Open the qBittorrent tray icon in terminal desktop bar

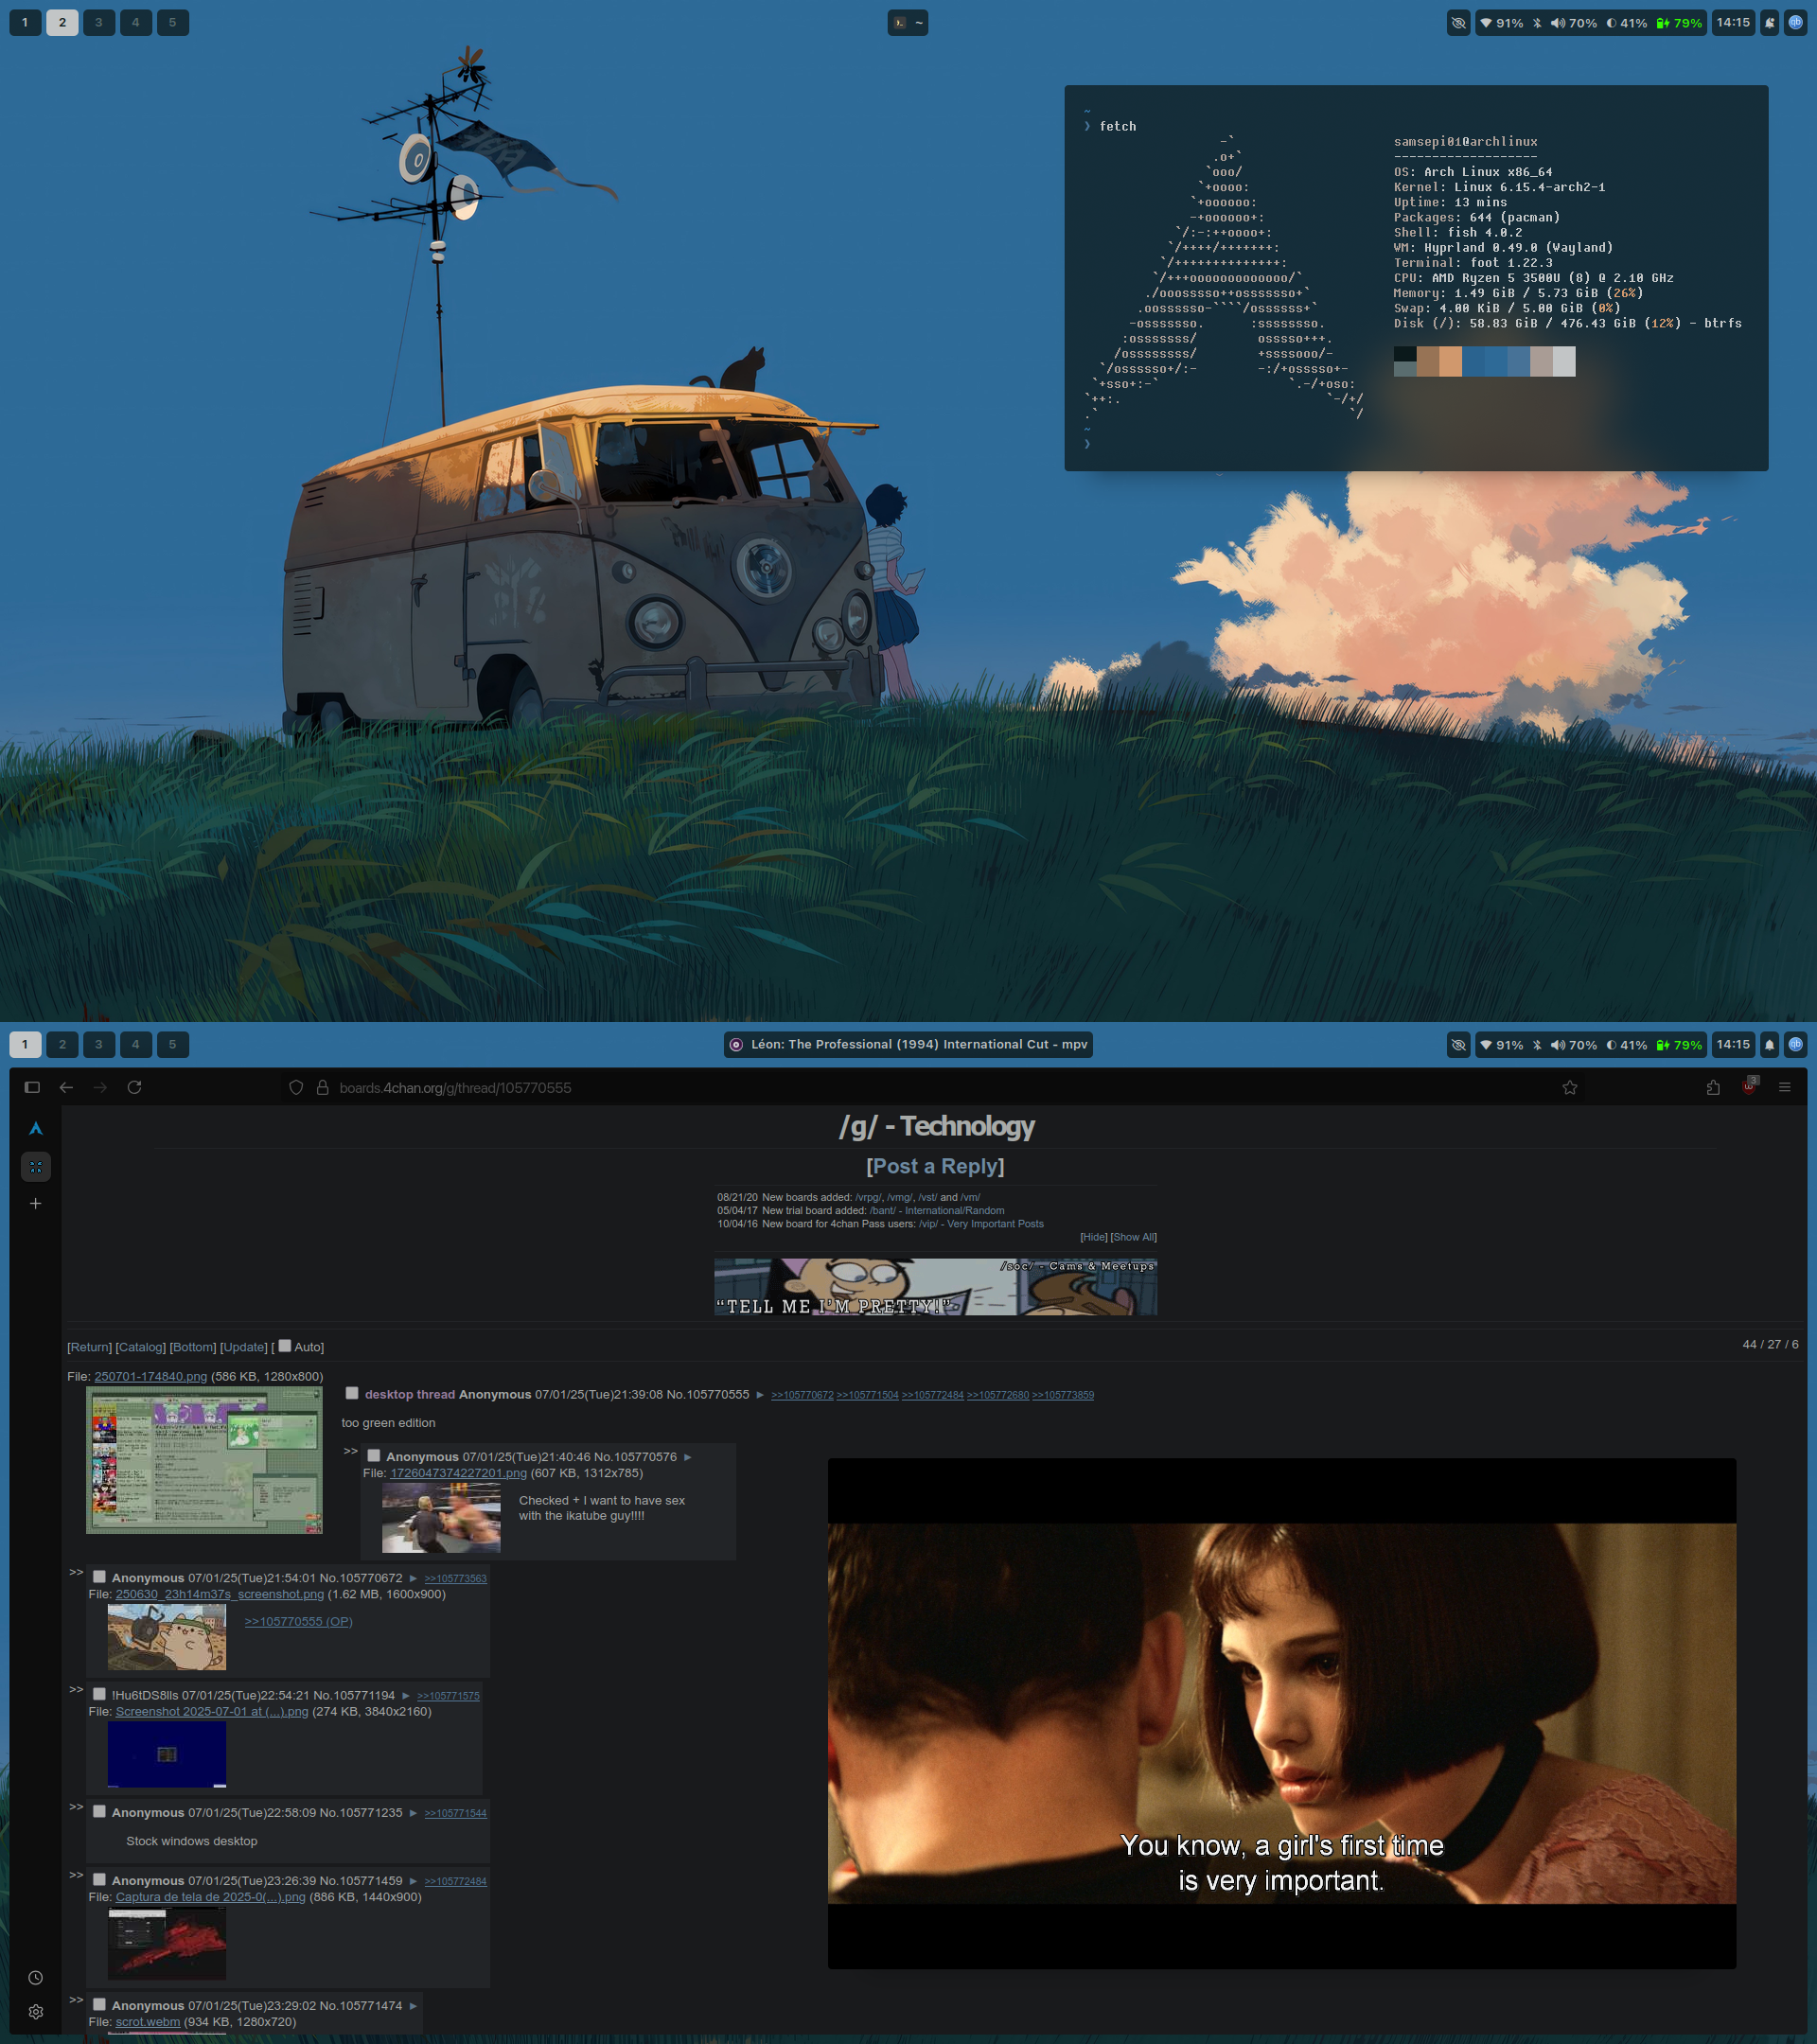(x=1796, y=23)
